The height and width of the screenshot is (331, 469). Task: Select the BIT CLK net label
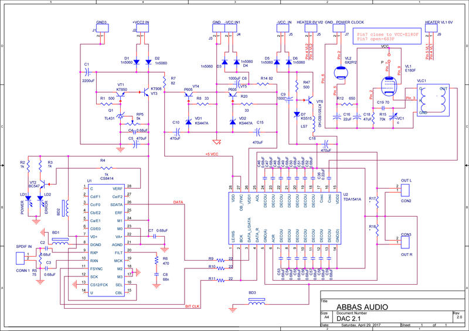click(x=192, y=306)
